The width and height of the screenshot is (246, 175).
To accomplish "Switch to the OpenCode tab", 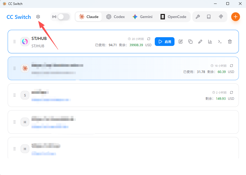I will 173,17.
